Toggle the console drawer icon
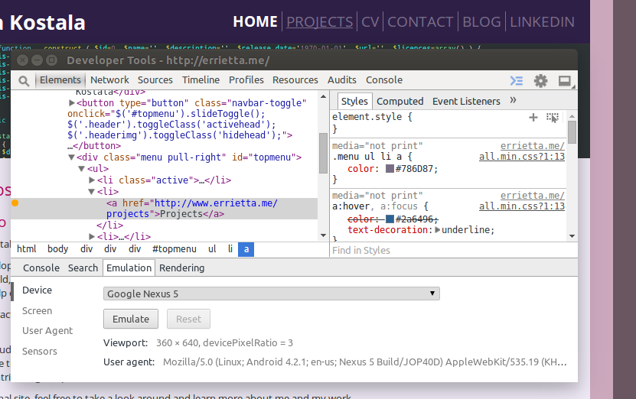The height and width of the screenshot is (399, 636). (517, 80)
